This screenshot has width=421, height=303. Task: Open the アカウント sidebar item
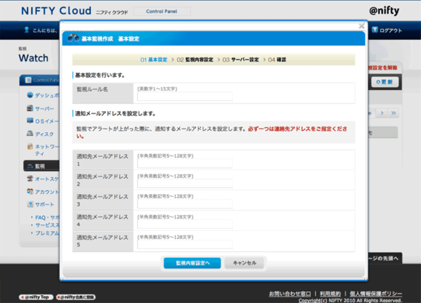tap(47, 192)
